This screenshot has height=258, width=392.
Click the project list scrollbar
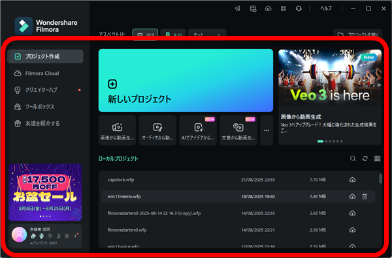(x=380, y=179)
